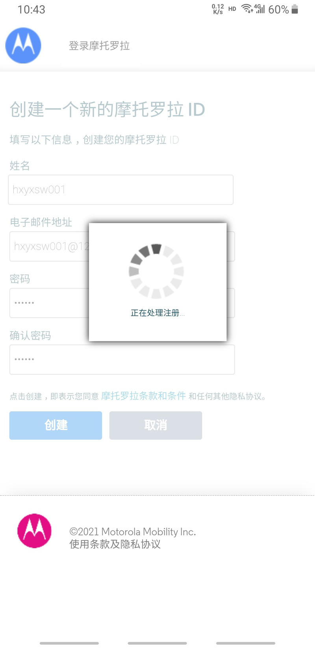Tap the clock time in status bar
Viewport: 315px width, 649px height.
click(31, 9)
